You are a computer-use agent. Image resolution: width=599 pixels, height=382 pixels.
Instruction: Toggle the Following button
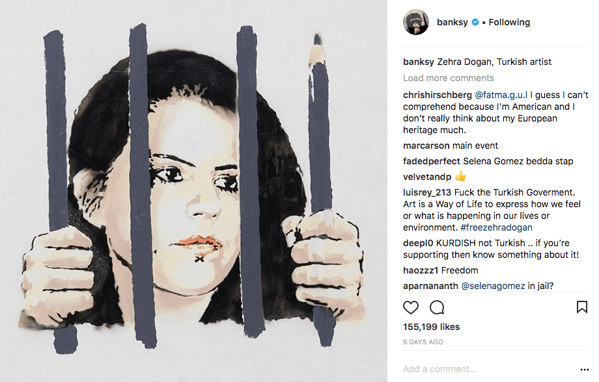click(x=509, y=22)
